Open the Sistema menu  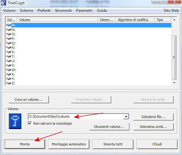(x=26, y=11)
